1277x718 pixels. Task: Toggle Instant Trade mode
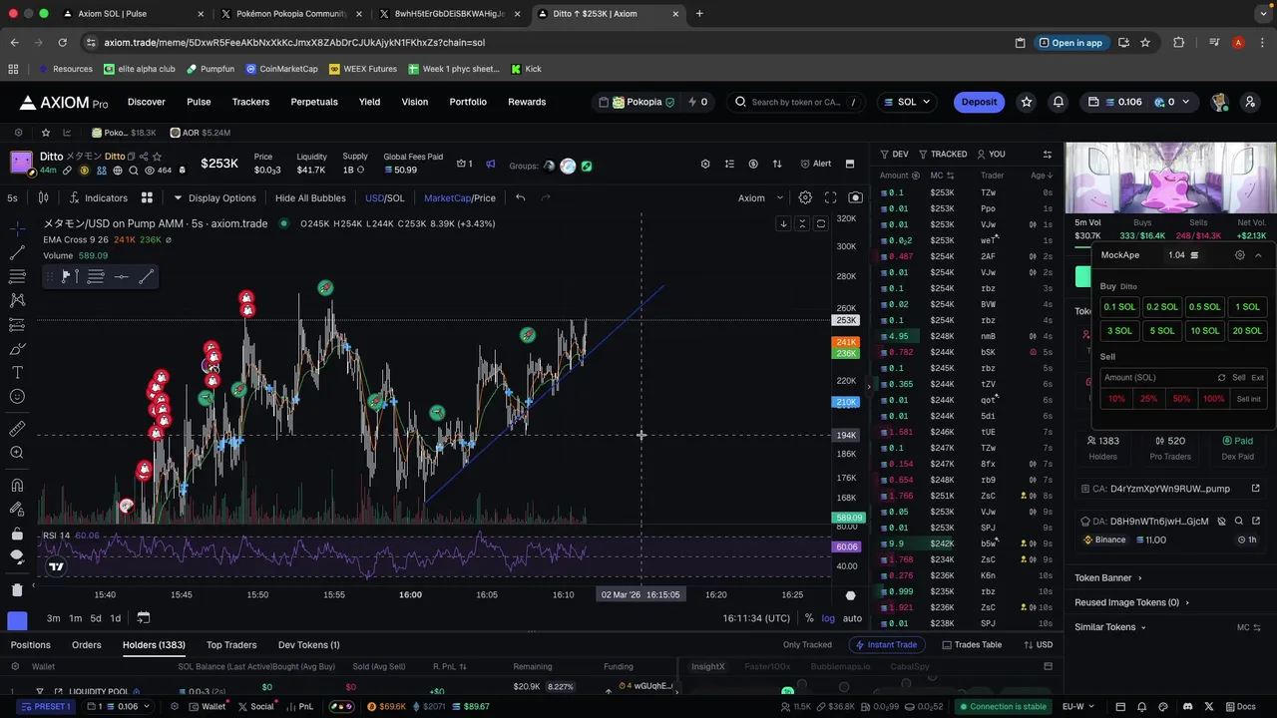(886, 645)
